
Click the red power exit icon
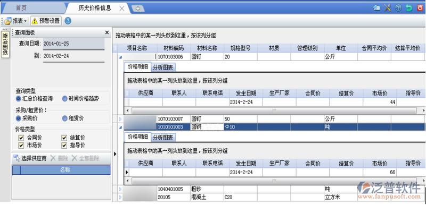tap(420, 8)
